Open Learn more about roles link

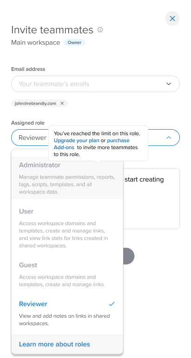click(x=54, y=344)
